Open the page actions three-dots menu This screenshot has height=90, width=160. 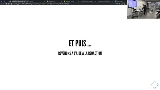coord(115,4)
